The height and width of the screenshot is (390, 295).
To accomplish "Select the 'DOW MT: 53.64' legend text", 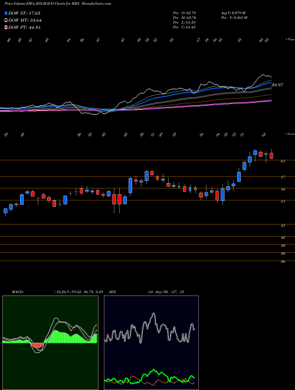I will point(25,21).
